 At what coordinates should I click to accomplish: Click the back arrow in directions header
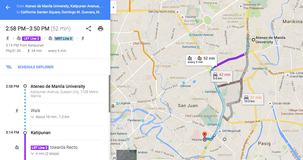coord(8,7)
